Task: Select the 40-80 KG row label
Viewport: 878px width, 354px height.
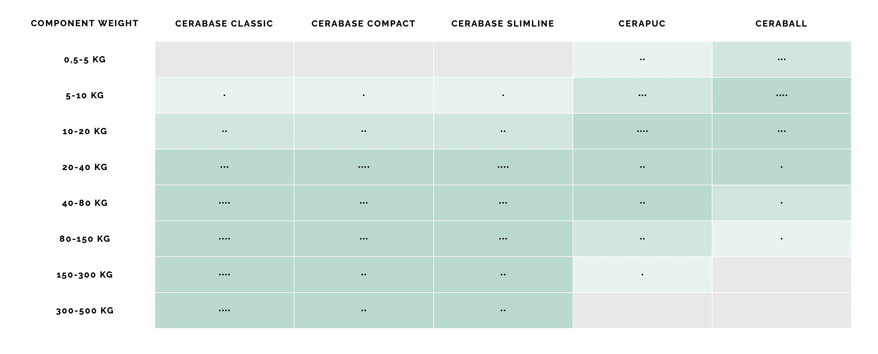Action: point(85,203)
